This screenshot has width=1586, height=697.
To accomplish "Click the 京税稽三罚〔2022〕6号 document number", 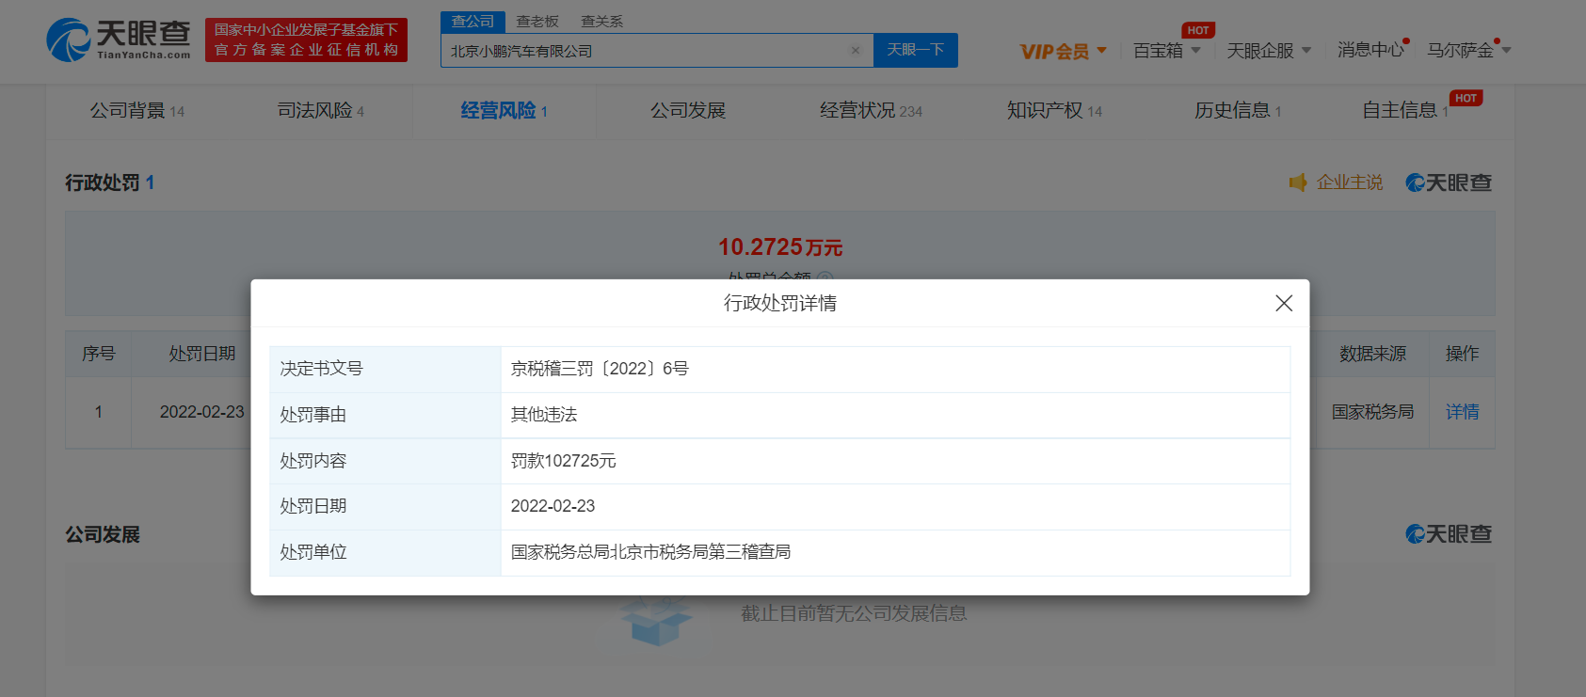I will pyautogui.click(x=600, y=369).
